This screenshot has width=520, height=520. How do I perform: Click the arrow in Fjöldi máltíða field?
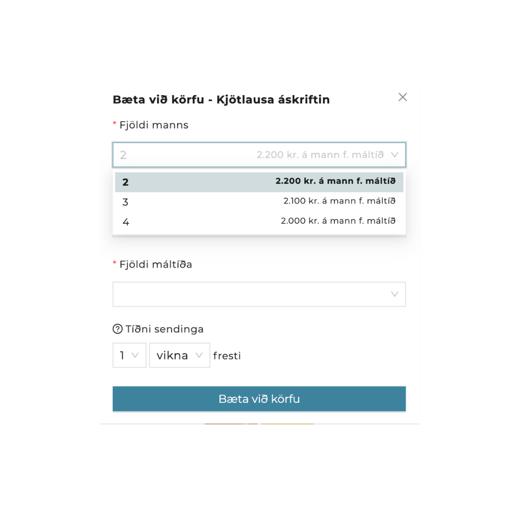[x=394, y=294]
